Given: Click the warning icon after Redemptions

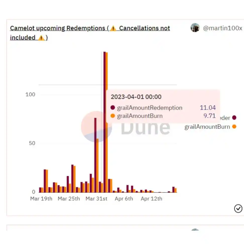Looking at the screenshot, I should point(113,28).
